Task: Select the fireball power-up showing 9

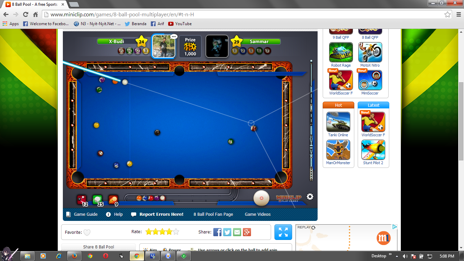Action: (x=113, y=200)
